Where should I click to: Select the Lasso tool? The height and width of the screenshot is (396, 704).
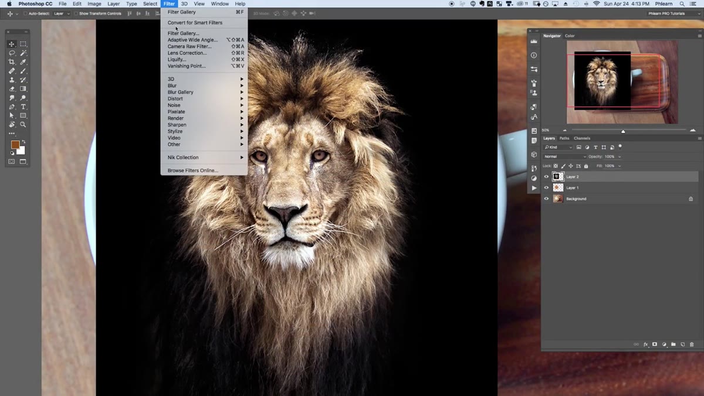(x=11, y=53)
